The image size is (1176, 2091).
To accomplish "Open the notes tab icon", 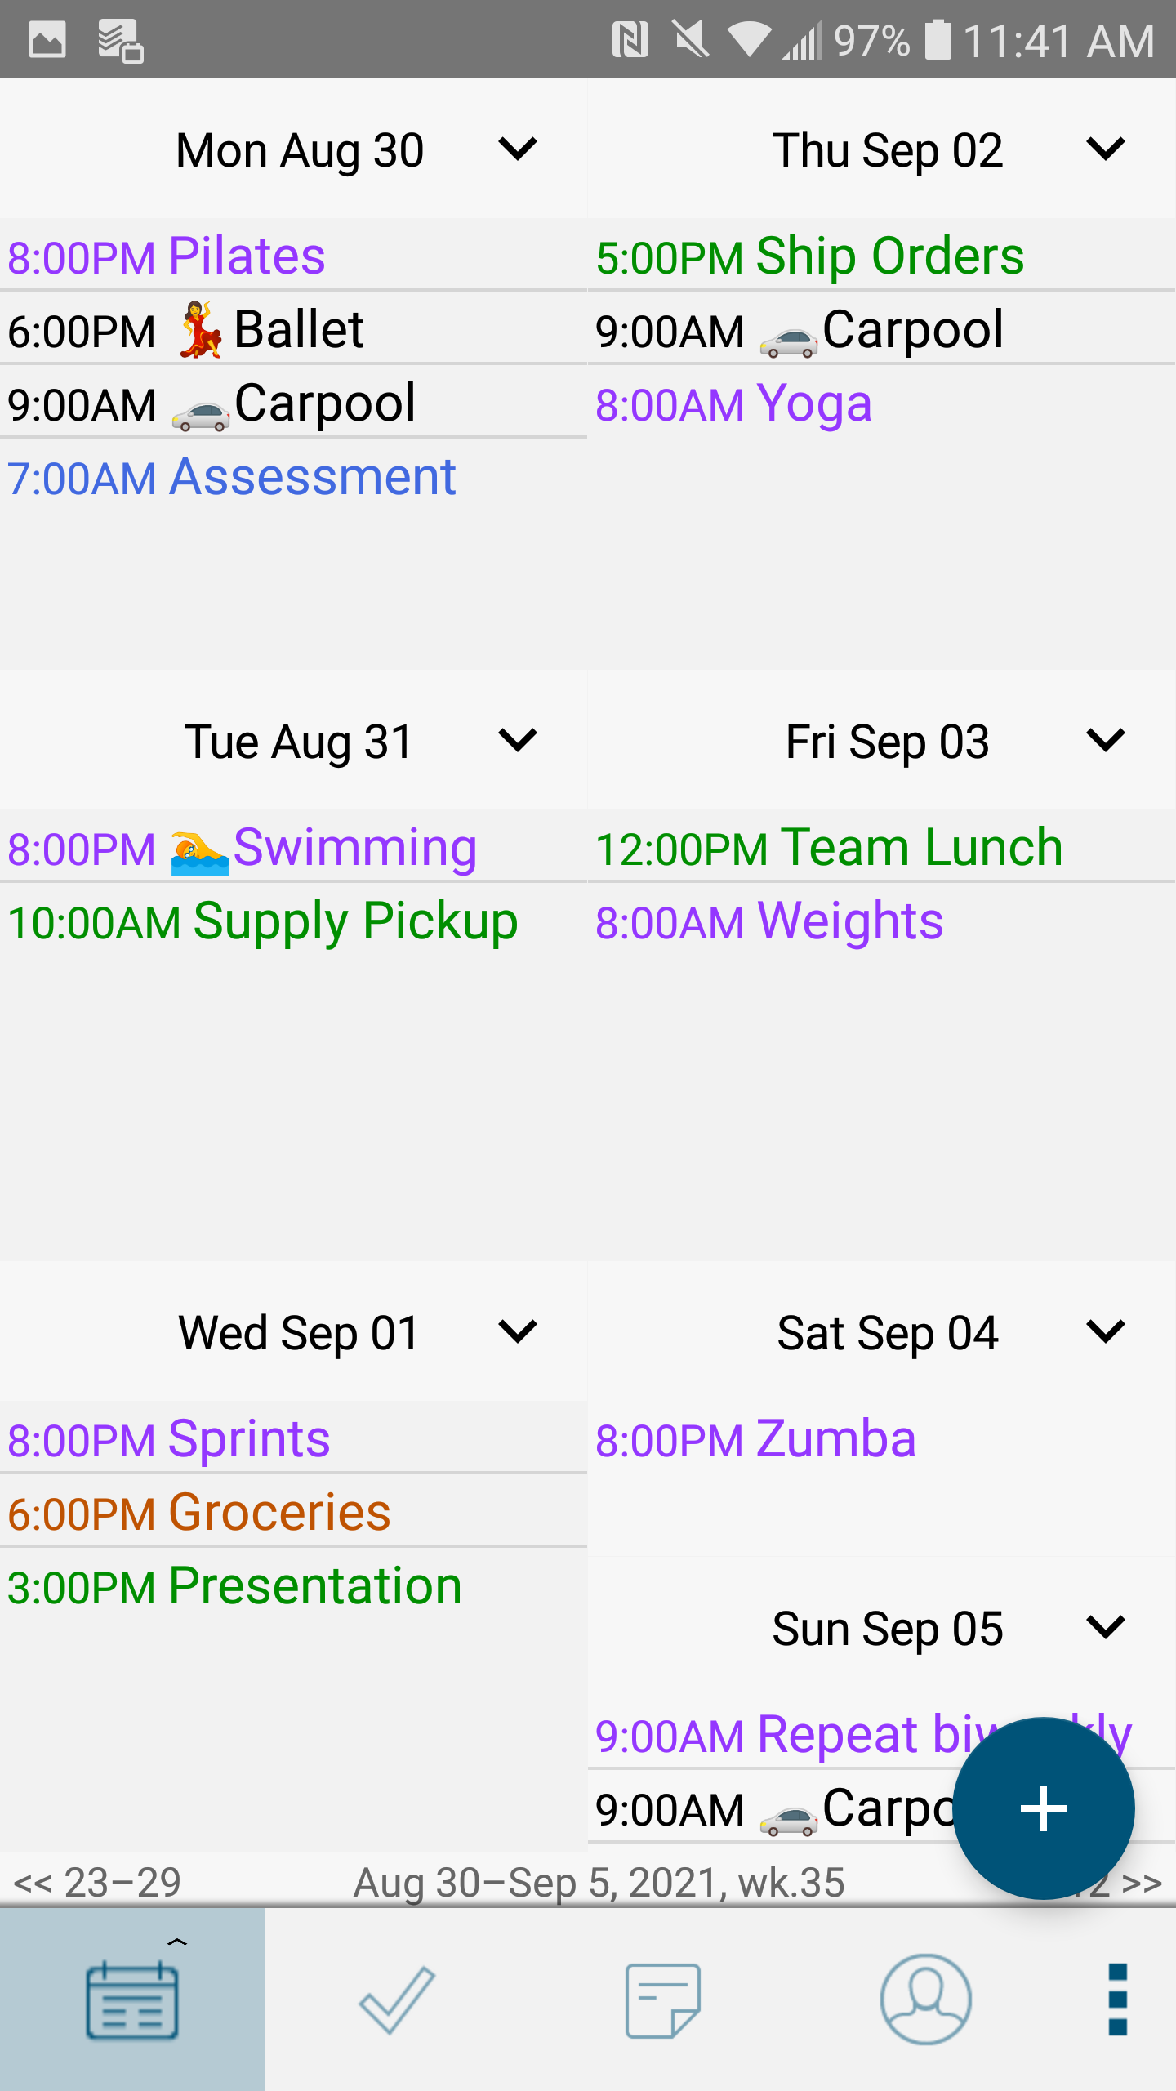I will (662, 2000).
